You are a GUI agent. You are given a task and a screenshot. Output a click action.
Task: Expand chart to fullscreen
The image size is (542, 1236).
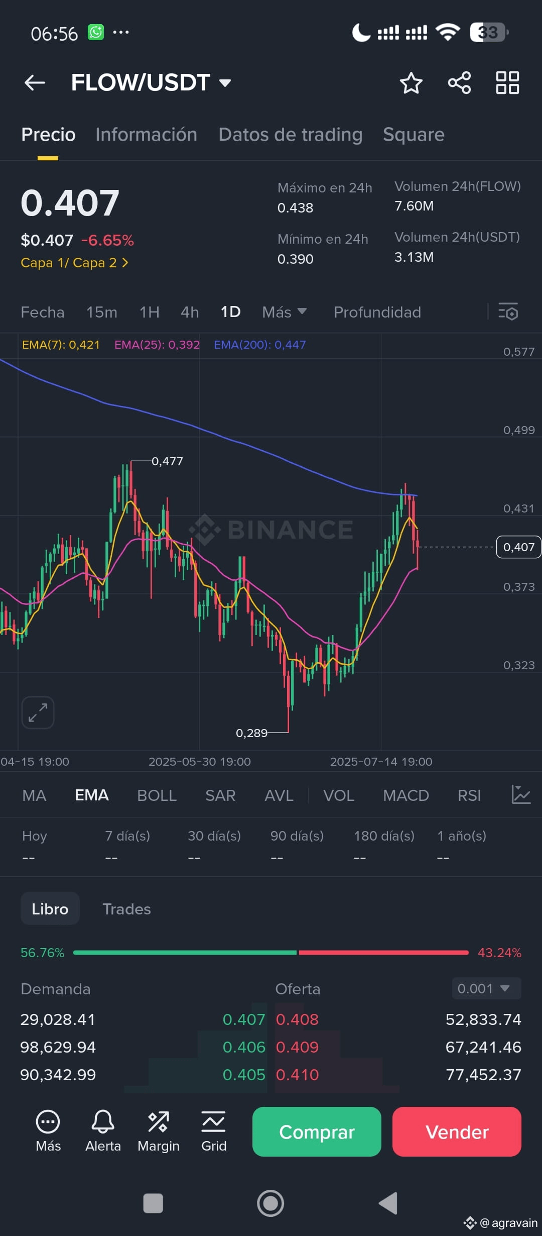[x=38, y=712]
